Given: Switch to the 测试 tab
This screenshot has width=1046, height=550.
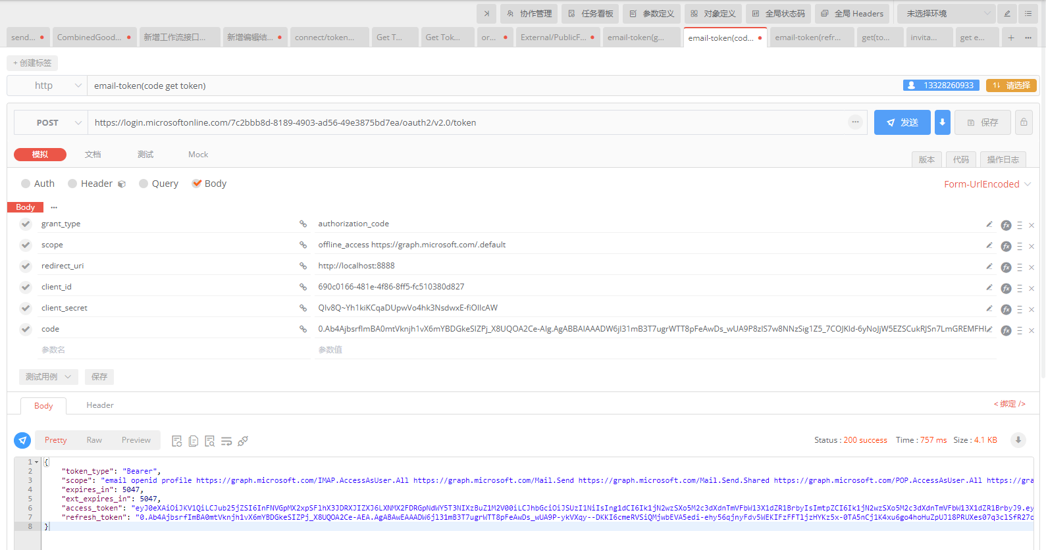Looking at the screenshot, I should coord(145,155).
